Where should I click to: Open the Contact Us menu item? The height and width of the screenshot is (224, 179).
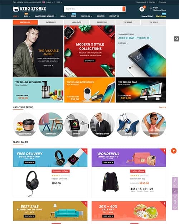point(114,16)
